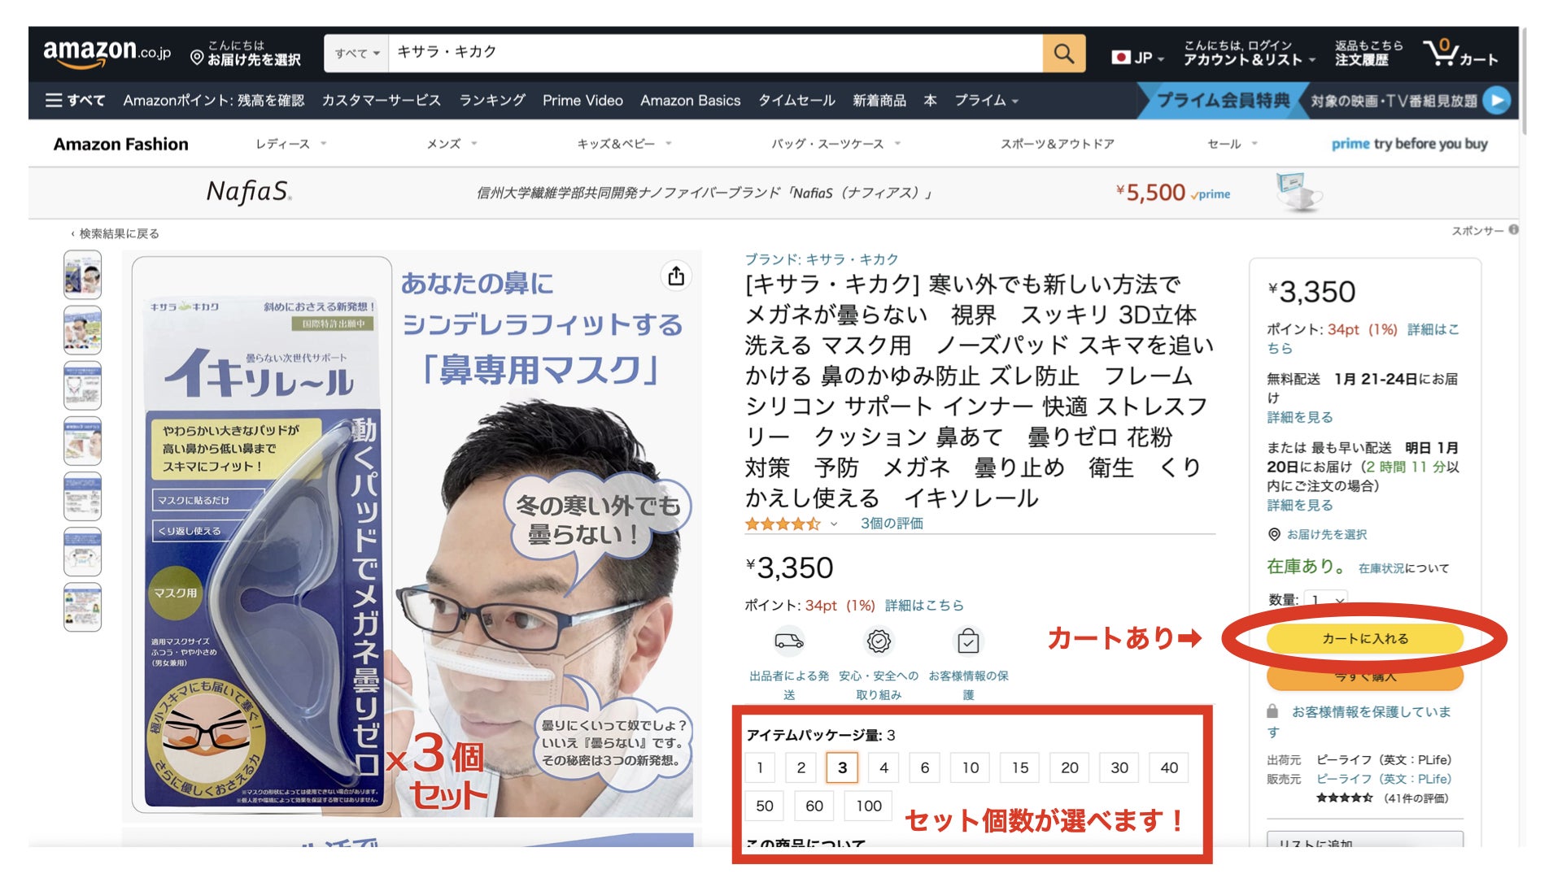The image size is (1562, 878).
Task: Click the play button on Prime banner
Action: [1495, 100]
